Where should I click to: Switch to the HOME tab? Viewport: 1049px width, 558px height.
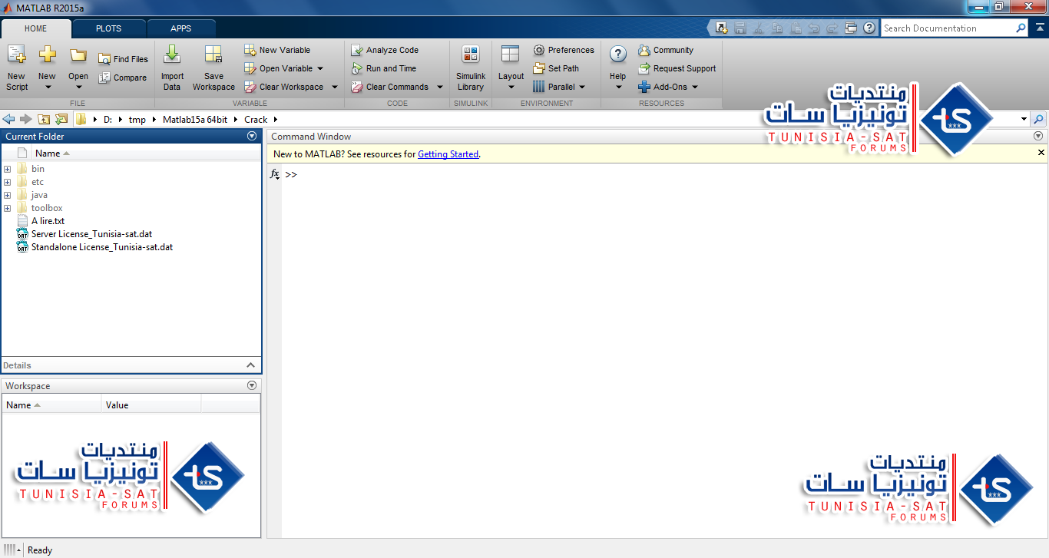point(36,28)
